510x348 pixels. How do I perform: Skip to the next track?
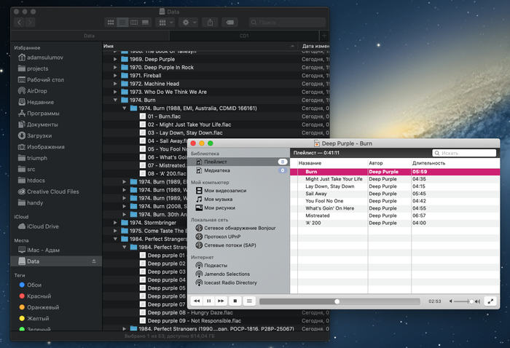tap(221, 301)
